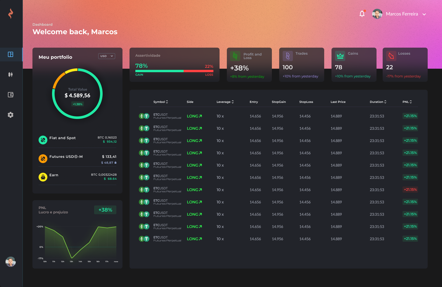Image resolution: width=442 pixels, height=287 pixels.
Task: Click the 22% loss value
Action: point(209,67)
